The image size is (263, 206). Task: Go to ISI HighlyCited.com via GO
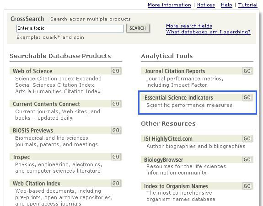pos(247,138)
